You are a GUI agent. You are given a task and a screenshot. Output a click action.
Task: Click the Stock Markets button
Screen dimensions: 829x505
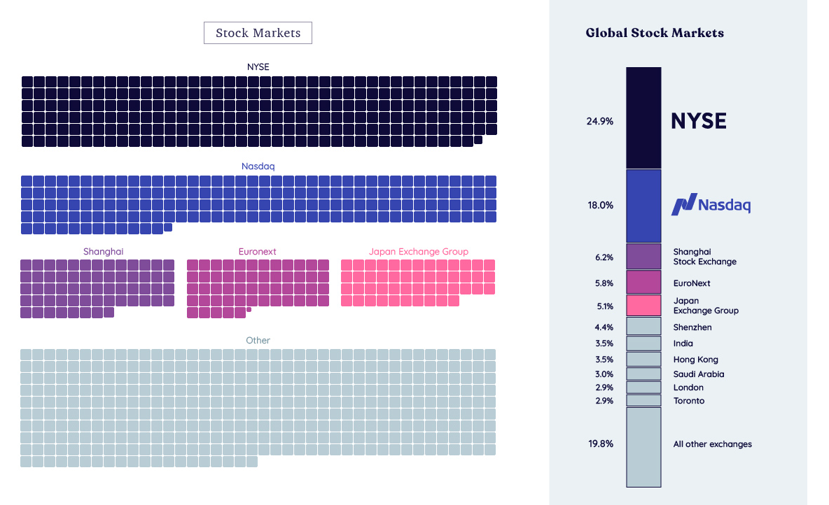[258, 33]
